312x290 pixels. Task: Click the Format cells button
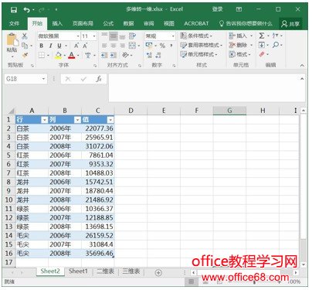pyautogui.click(x=239, y=54)
